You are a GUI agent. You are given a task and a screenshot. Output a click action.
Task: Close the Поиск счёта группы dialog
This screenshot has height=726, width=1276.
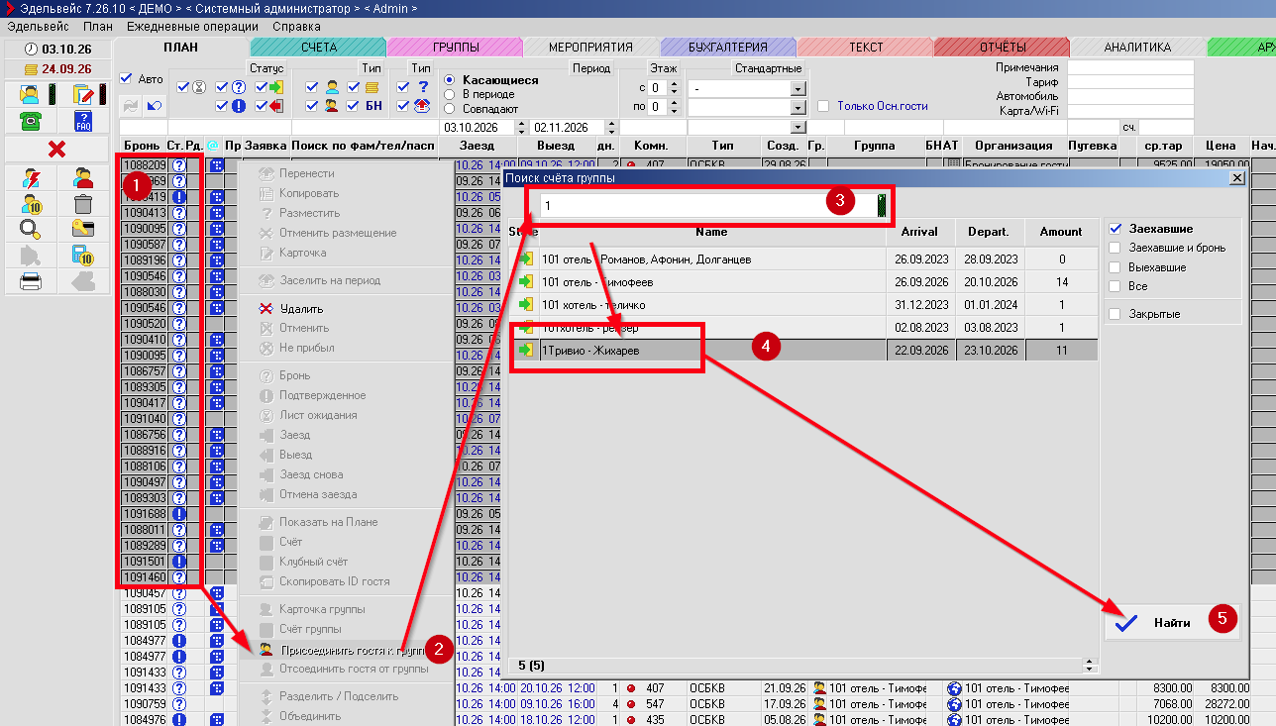pyautogui.click(x=1236, y=177)
